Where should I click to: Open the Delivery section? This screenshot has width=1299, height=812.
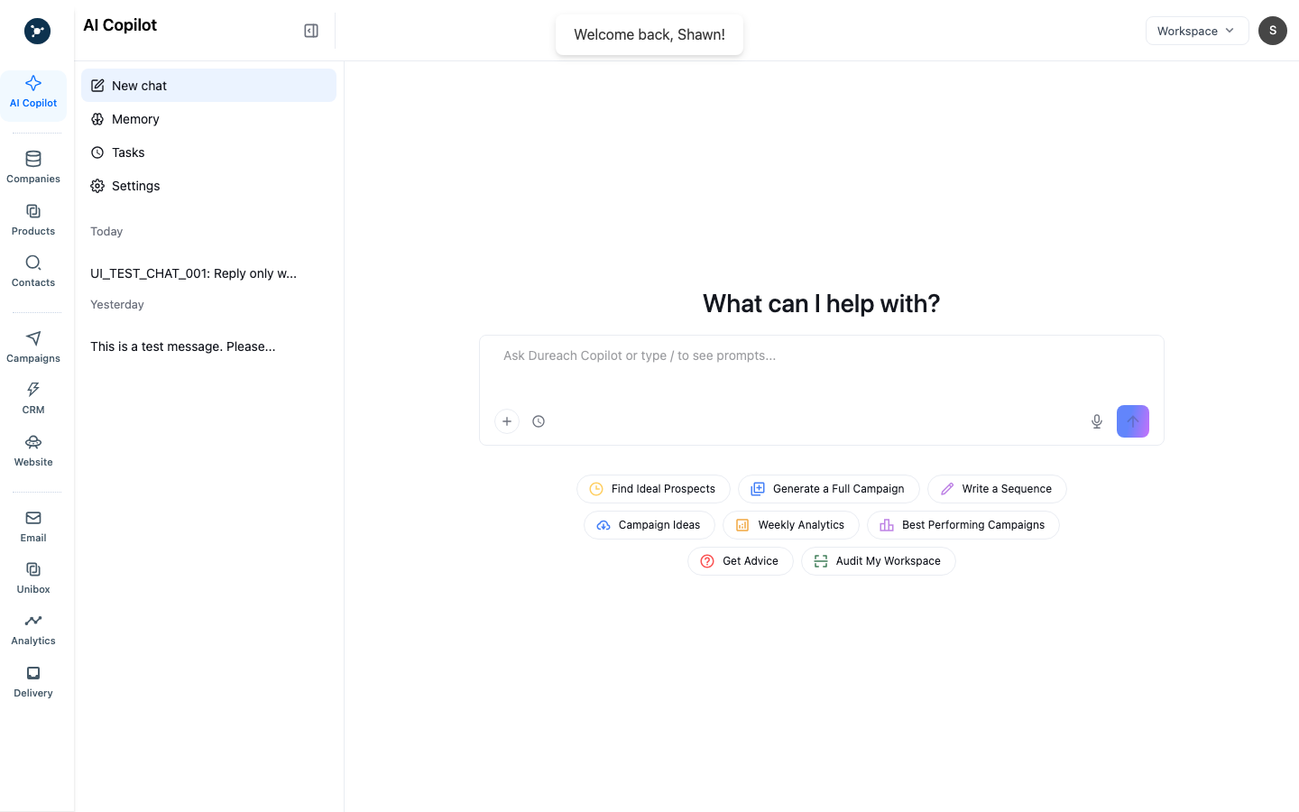(x=33, y=682)
